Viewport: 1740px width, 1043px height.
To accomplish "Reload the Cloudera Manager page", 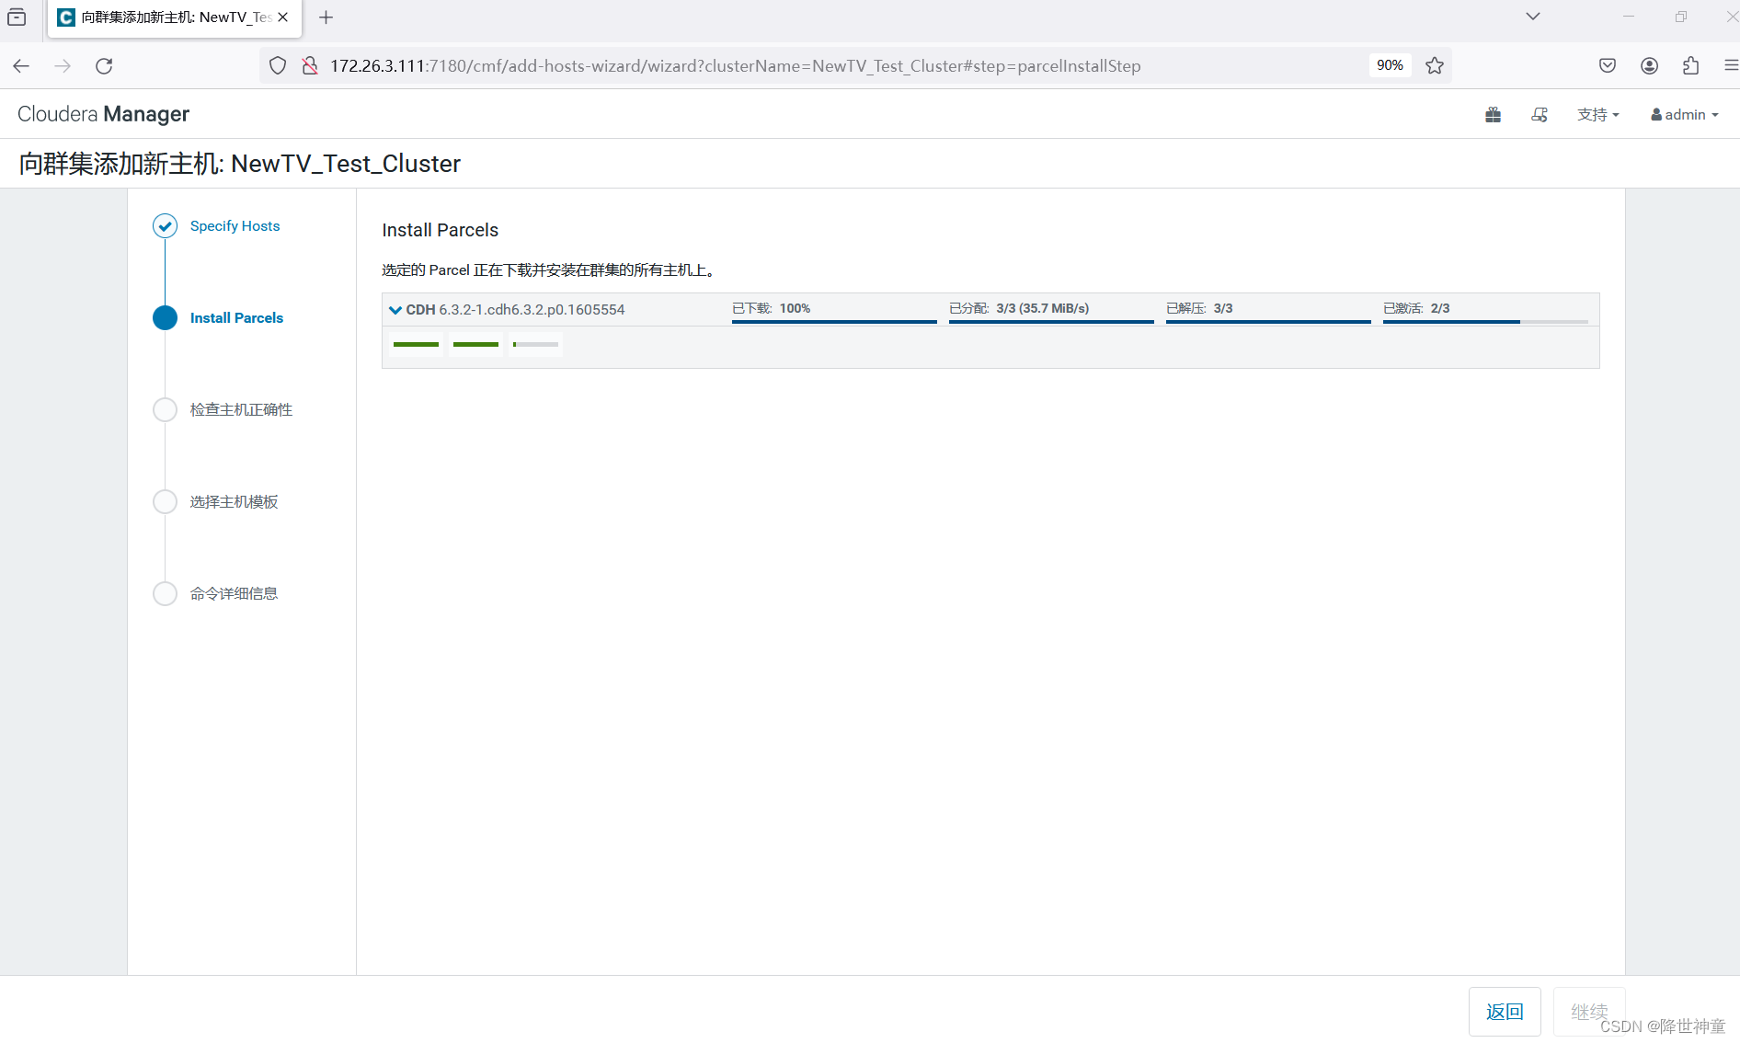I will tap(104, 65).
